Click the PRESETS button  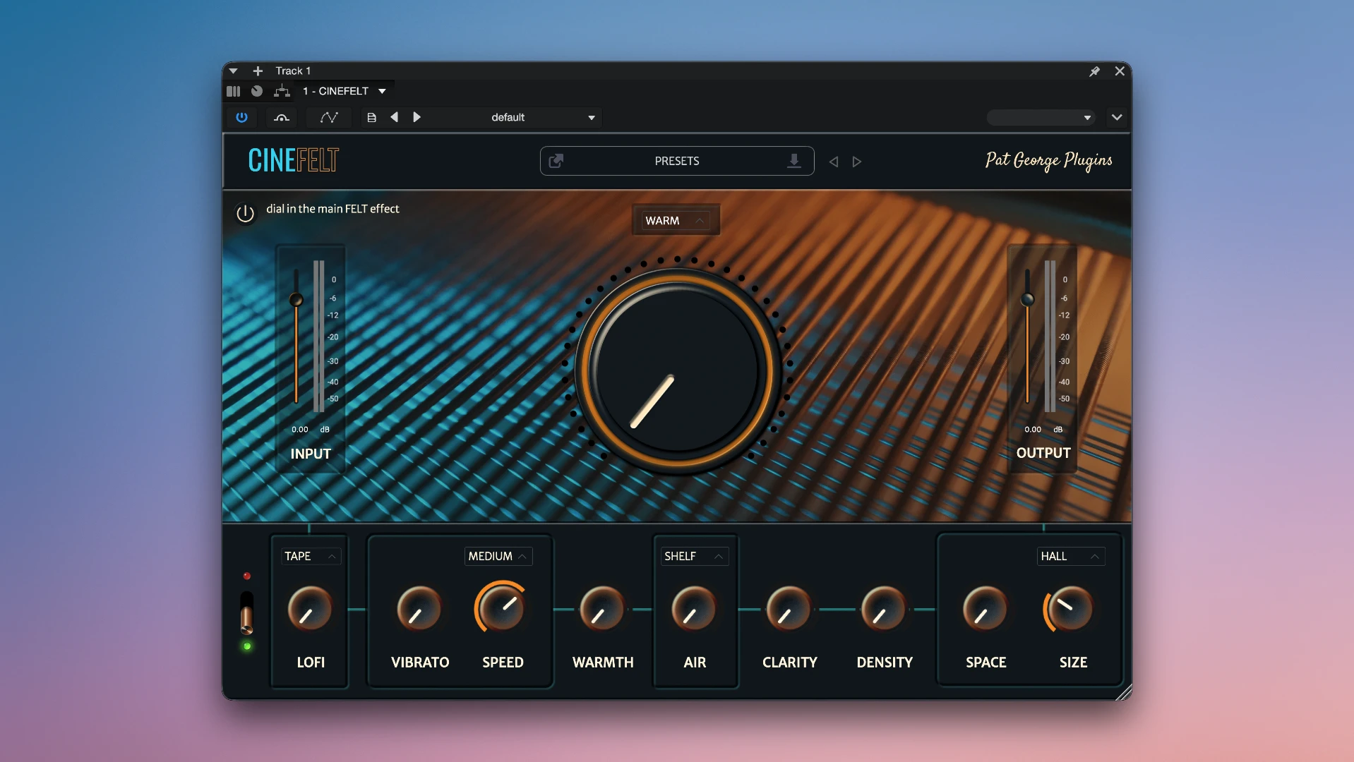[x=677, y=161]
